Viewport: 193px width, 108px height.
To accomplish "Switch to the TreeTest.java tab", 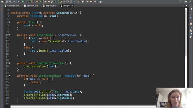I will (x=49, y=6).
